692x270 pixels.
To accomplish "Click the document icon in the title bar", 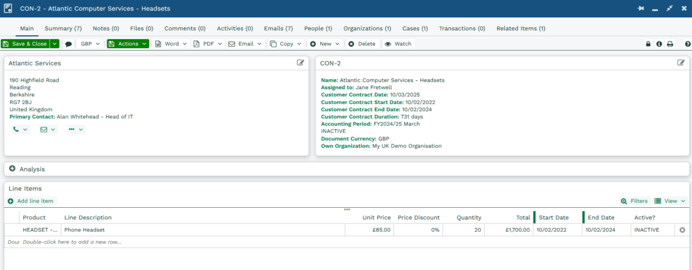I will pyautogui.click(x=8, y=9).
